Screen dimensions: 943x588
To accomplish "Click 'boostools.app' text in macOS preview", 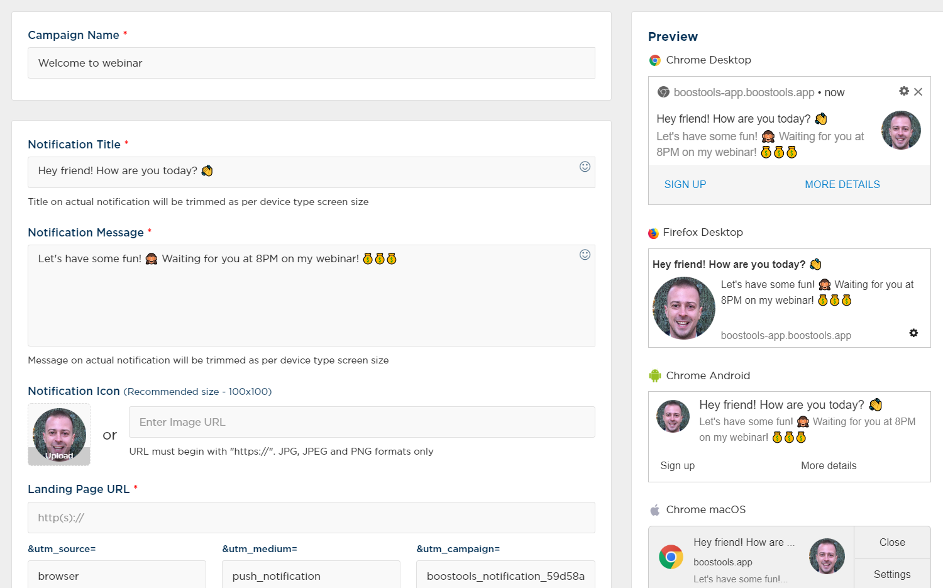I will (723, 562).
